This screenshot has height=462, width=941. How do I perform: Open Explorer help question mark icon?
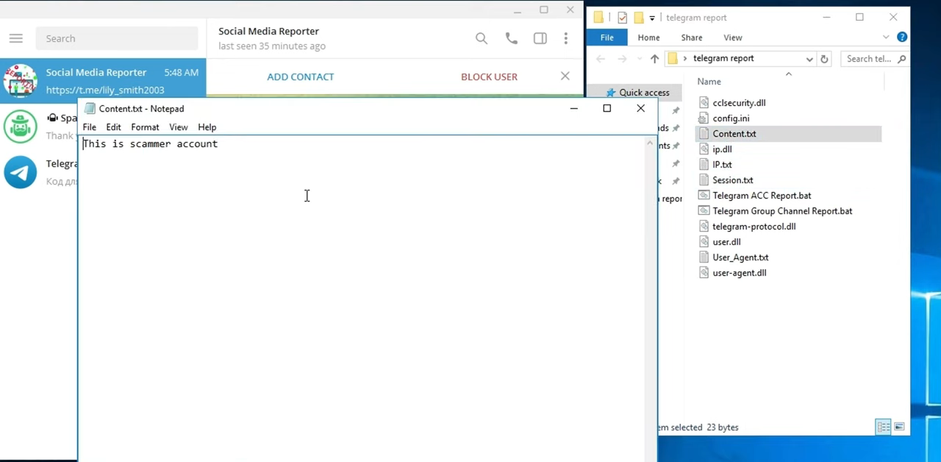902,37
